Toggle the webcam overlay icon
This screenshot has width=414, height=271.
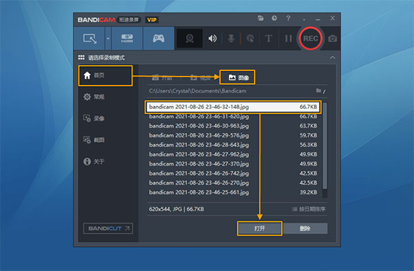tap(190, 39)
